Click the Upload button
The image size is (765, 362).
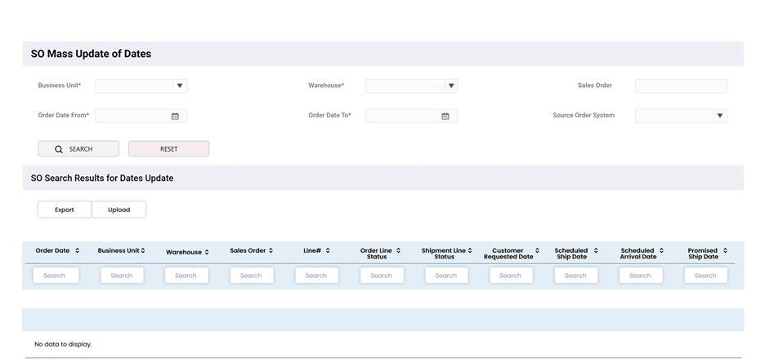click(x=119, y=210)
